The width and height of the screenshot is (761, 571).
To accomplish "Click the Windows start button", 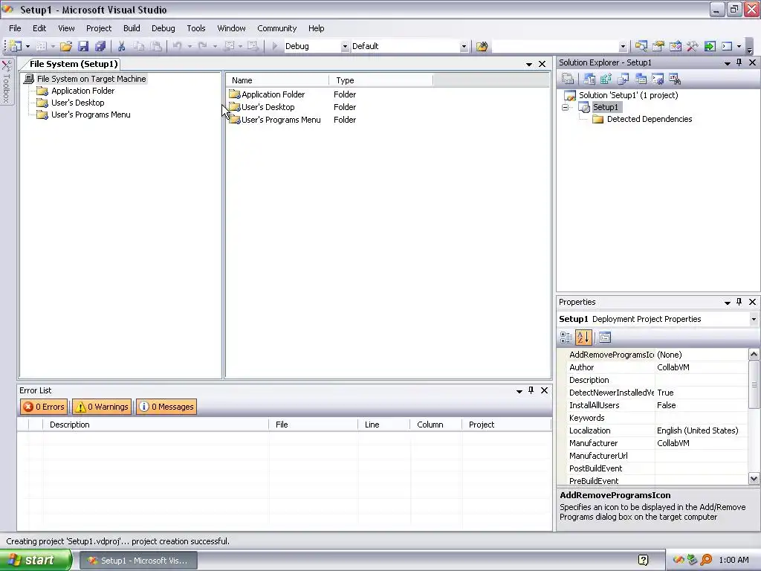I will [x=36, y=560].
